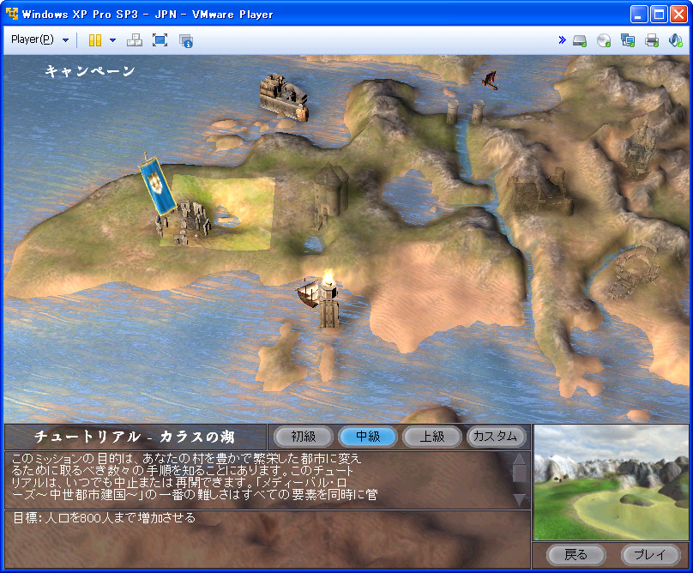Click the CD/DVD drive device icon
The height and width of the screenshot is (573, 693).
tap(604, 40)
